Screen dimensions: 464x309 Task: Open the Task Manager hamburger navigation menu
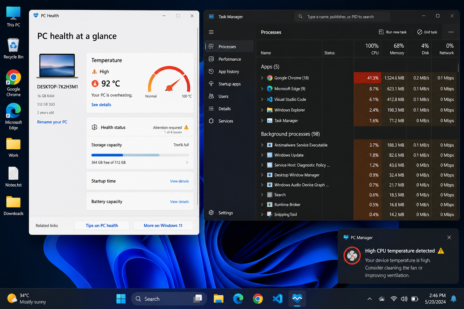[x=211, y=32]
